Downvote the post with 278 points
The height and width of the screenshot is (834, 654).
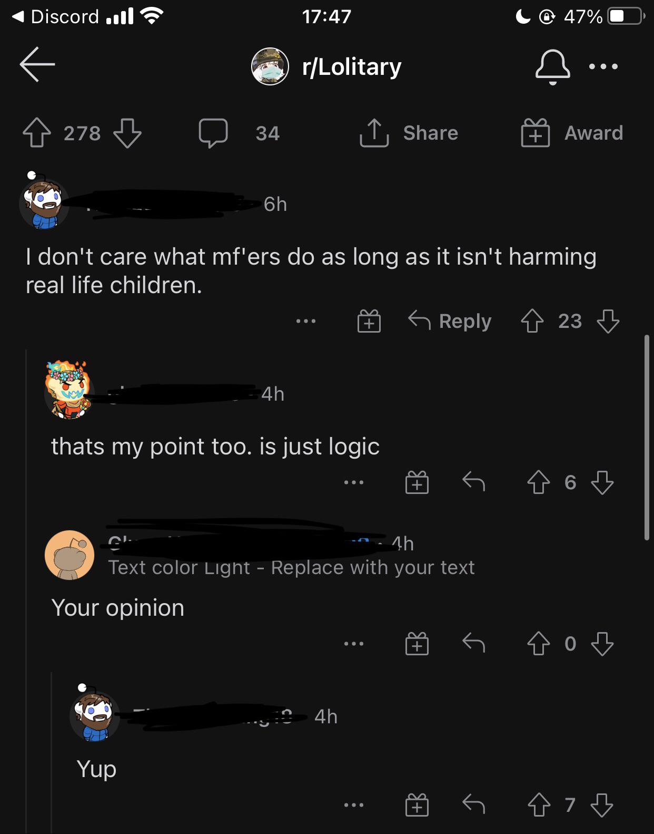click(127, 133)
